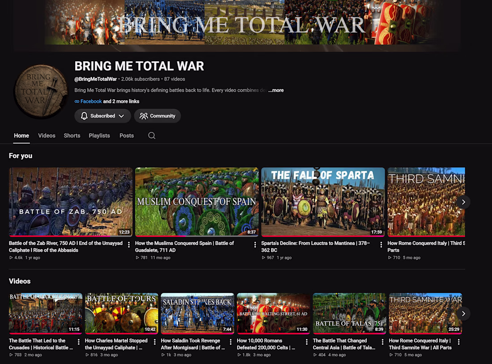
Task: Switch to the Home tab
Action: coord(21,135)
